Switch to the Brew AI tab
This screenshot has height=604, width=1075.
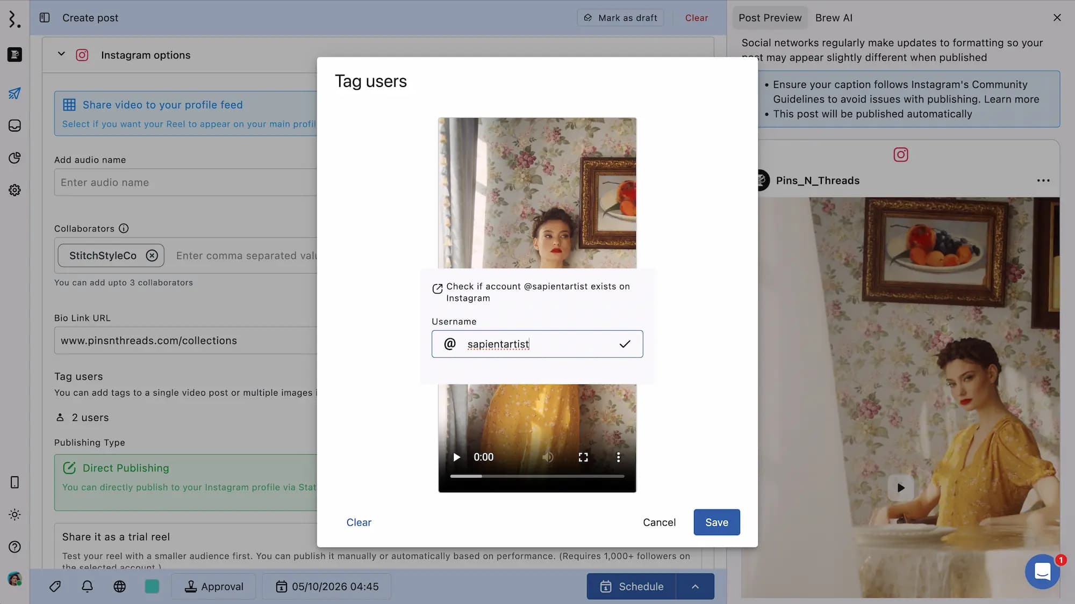tap(834, 18)
